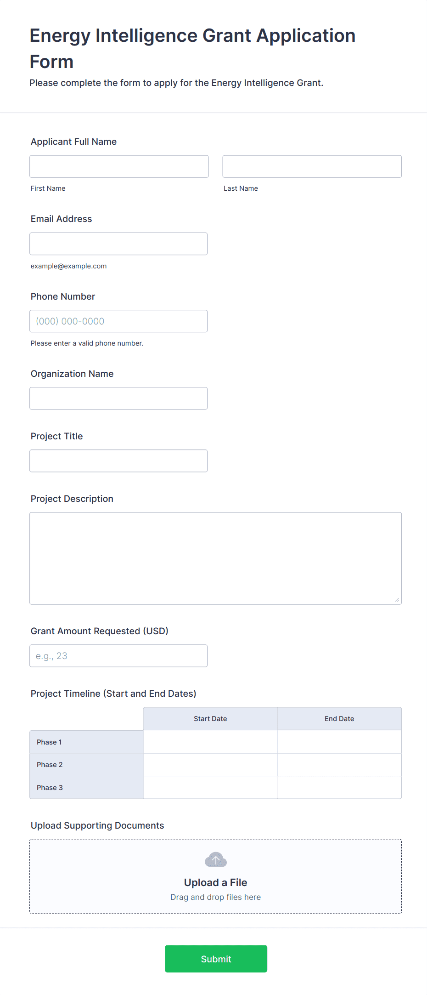This screenshot has width=427, height=995.
Task: Click the Grant Amount Requested field
Action: tap(118, 656)
